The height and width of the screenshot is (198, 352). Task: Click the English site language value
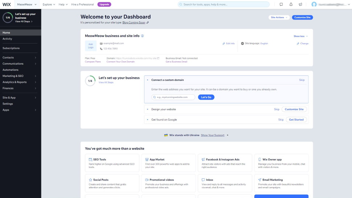pos(264,44)
